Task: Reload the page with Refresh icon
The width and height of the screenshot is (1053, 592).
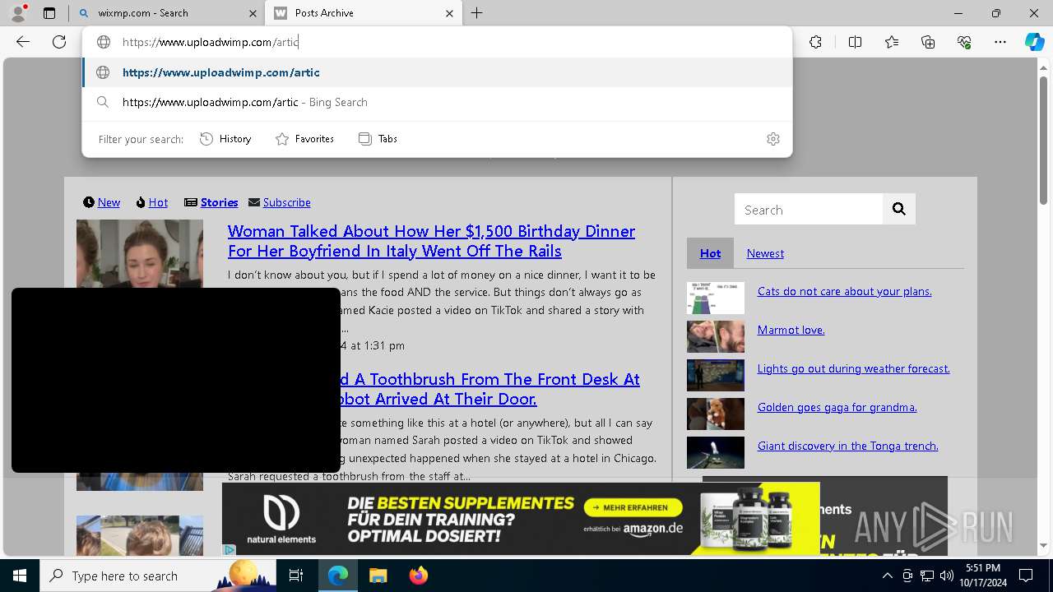Action: tap(59, 42)
